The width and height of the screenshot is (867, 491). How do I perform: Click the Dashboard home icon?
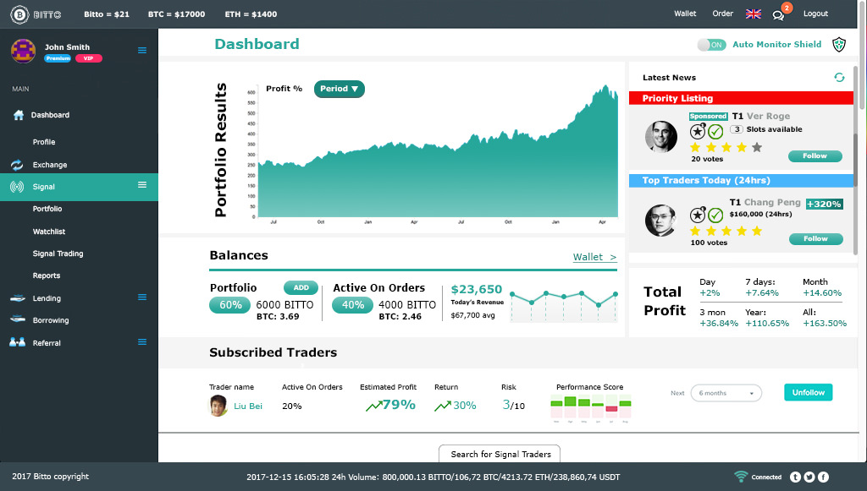point(19,115)
